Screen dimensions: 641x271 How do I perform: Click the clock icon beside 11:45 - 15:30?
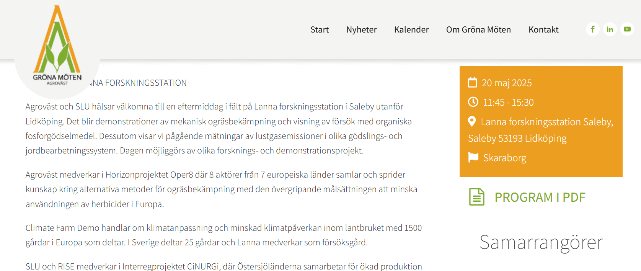[x=473, y=102]
